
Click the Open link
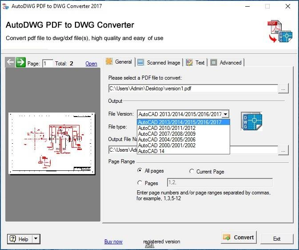[x=91, y=64]
